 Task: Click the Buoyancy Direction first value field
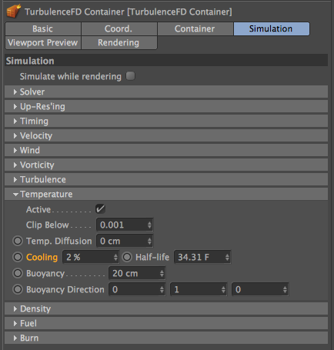(x=137, y=289)
